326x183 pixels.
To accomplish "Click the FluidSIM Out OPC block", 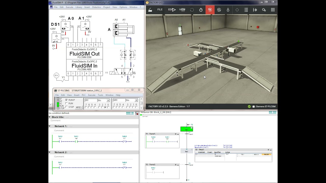I will 85,53.
